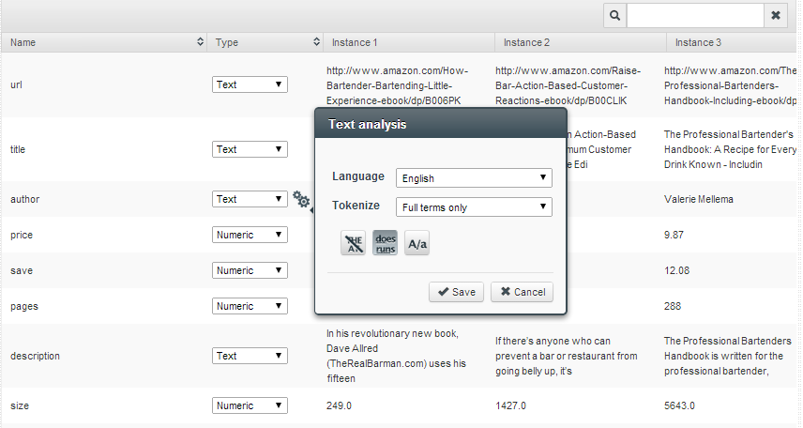Click the magnifier search icon
This screenshot has width=803, height=428.
tap(614, 16)
